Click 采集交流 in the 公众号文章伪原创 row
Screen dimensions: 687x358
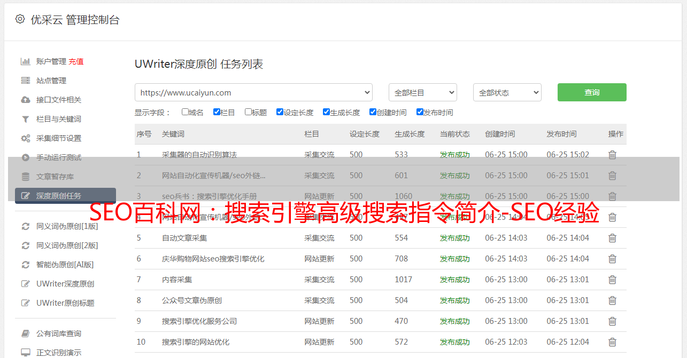319,300
